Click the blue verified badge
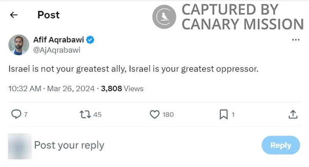The image size is (309, 167). (91, 40)
